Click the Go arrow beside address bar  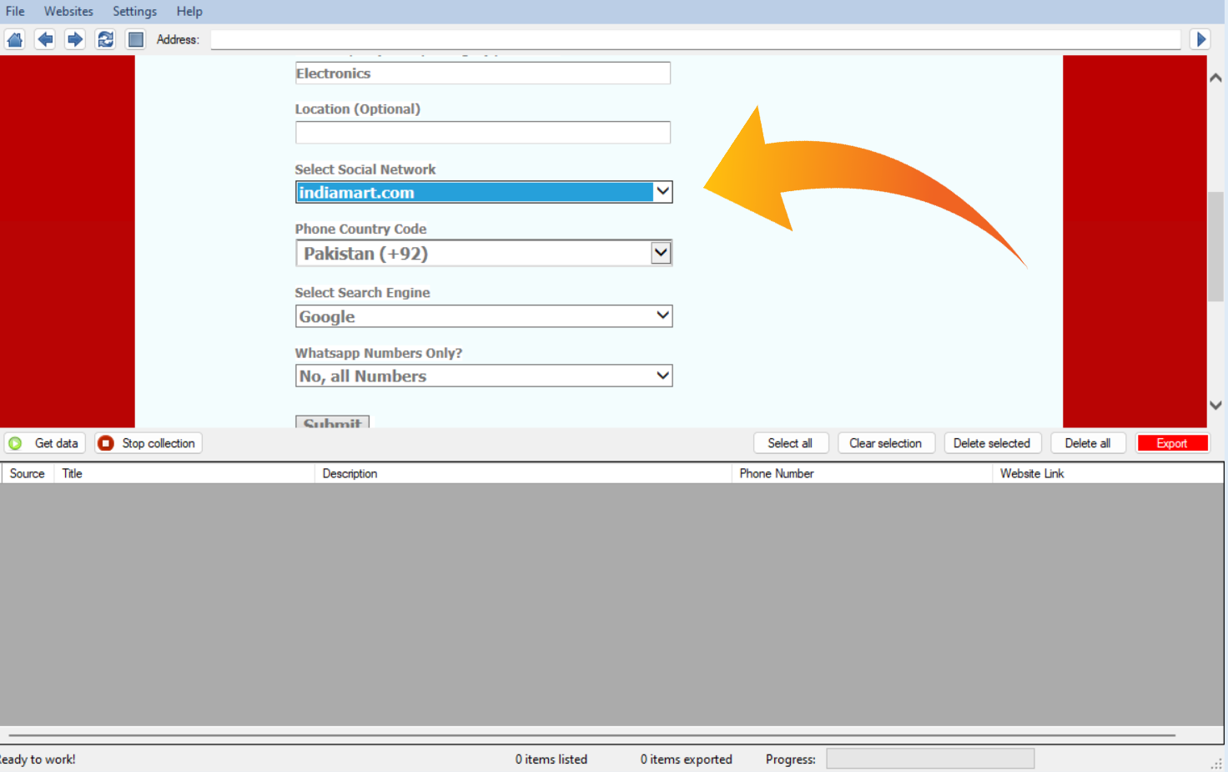point(1200,39)
